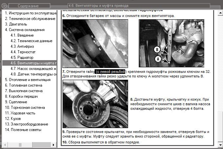Open subsection '4.8. Датчик температуры'
Image resolution: width=223 pixels, height=149 pixels.
pyautogui.click(x=33, y=74)
